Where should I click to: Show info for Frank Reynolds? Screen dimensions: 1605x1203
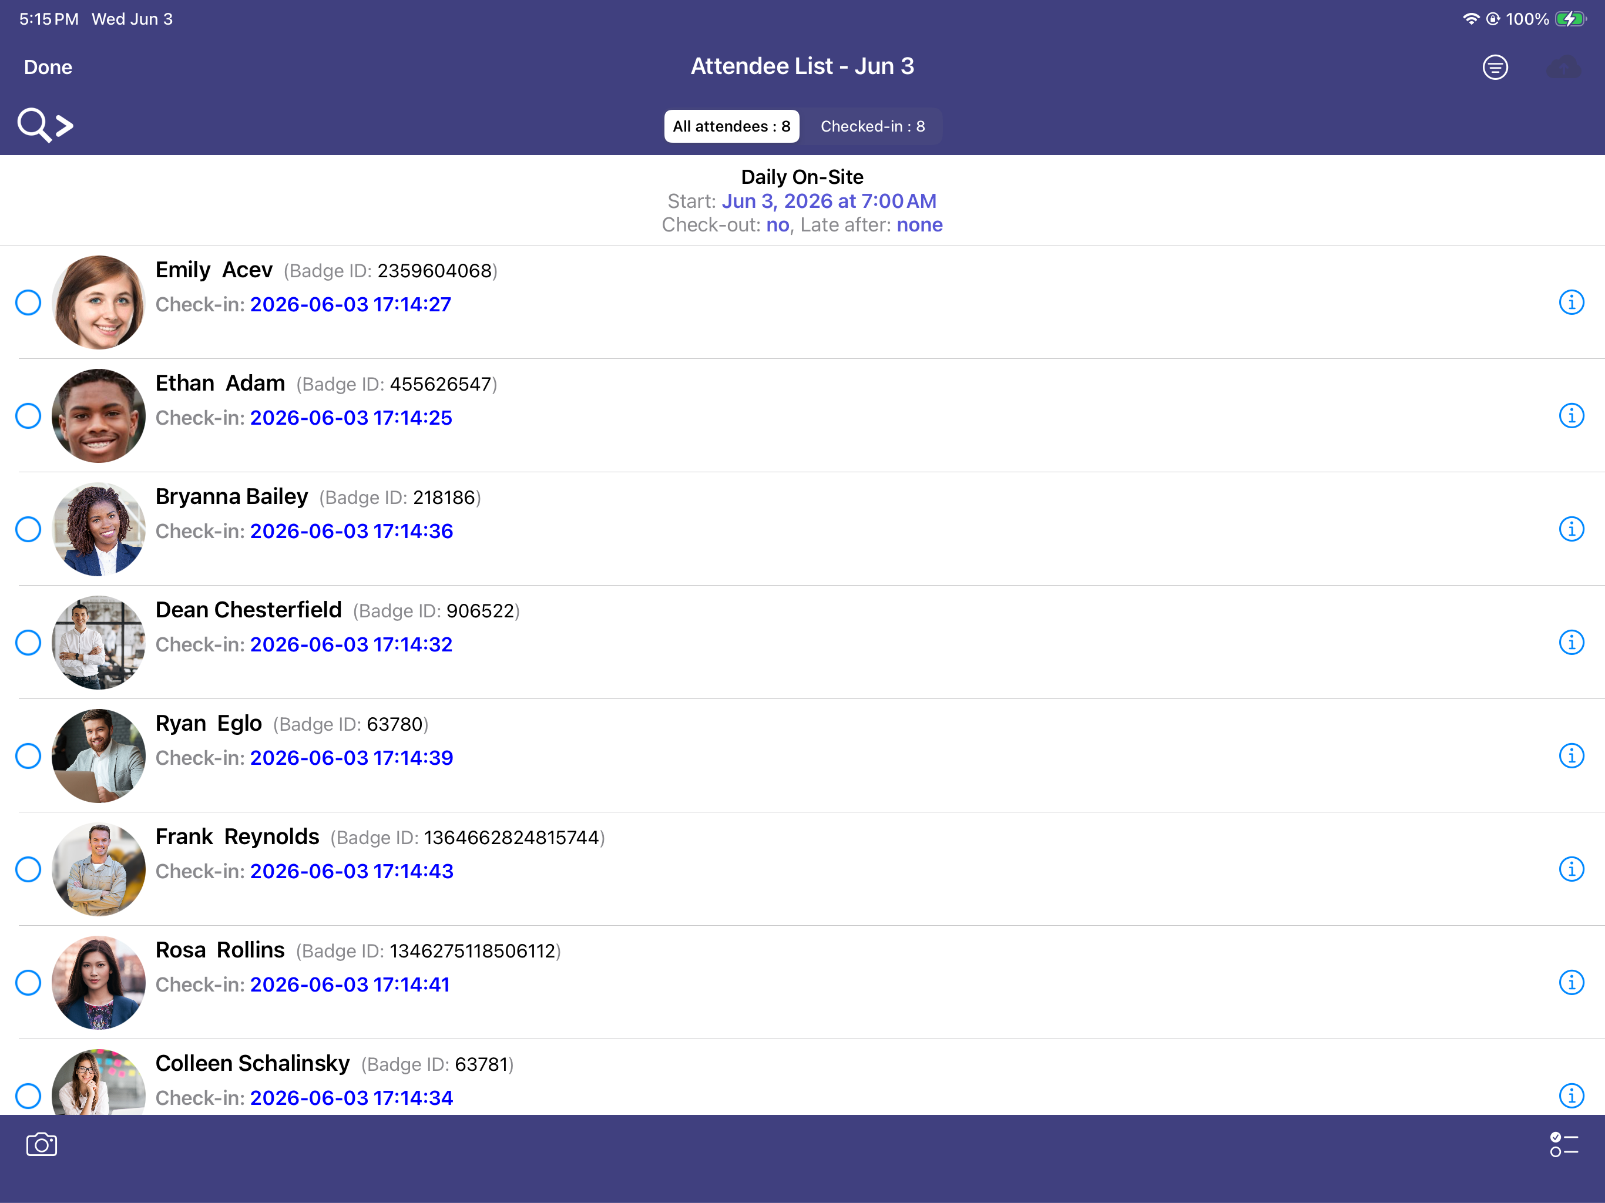point(1571,869)
